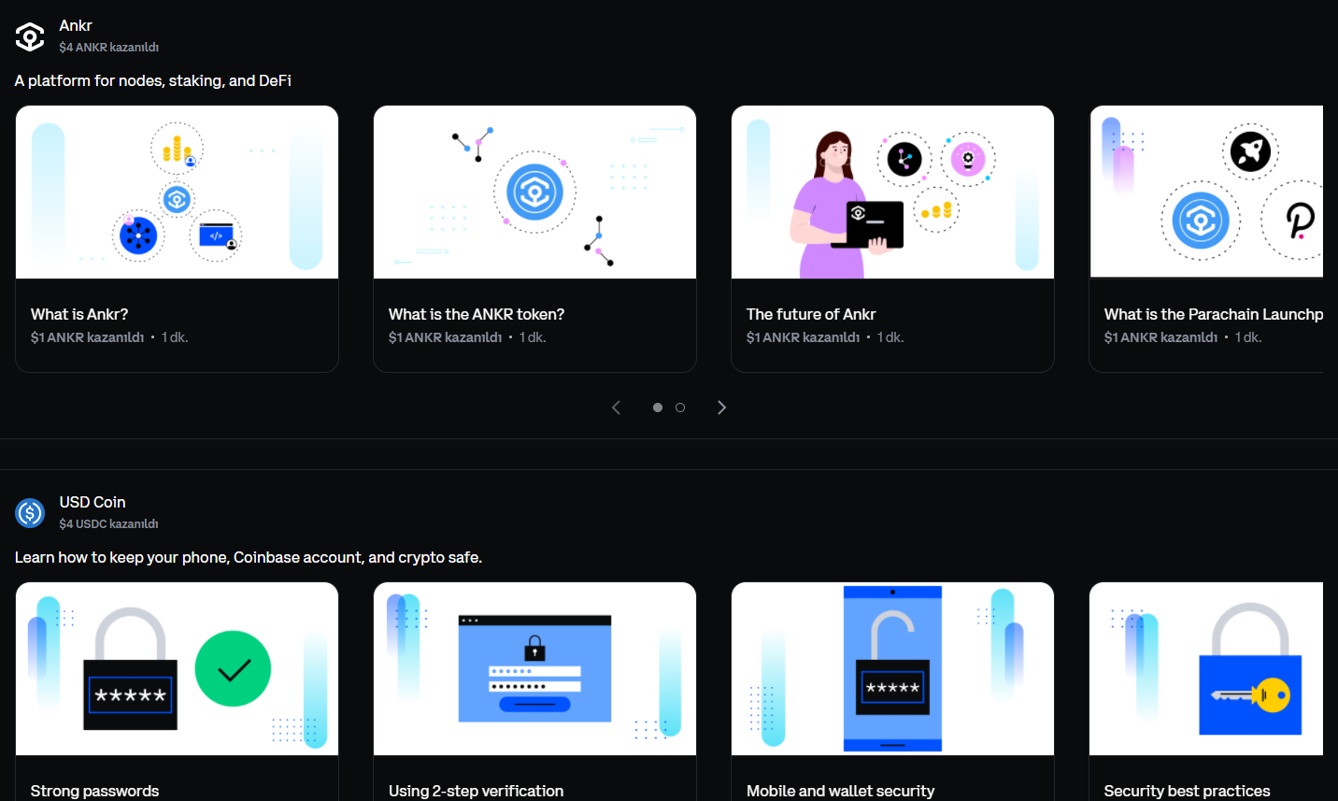Click 'Strong passwords' title text
Image resolution: width=1338 pixels, height=801 pixels.
(x=95, y=791)
